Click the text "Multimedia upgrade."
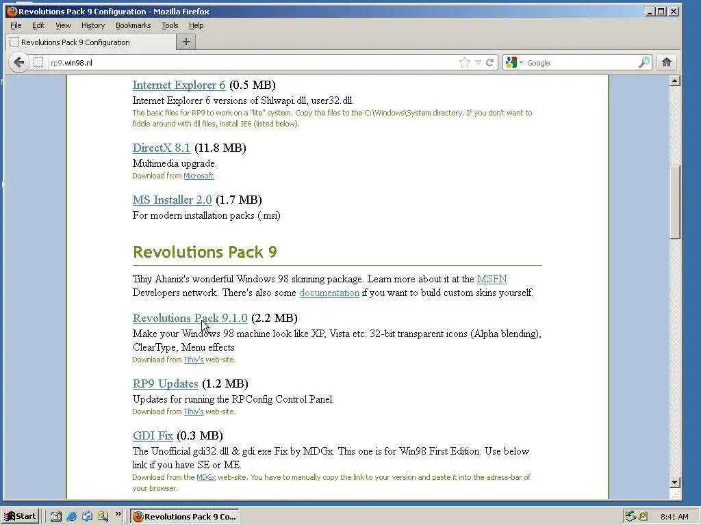Image resolution: width=701 pixels, height=525 pixels. click(175, 163)
